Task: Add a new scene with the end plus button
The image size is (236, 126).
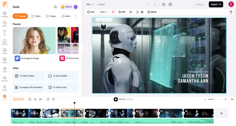Action: tap(221, 113)
